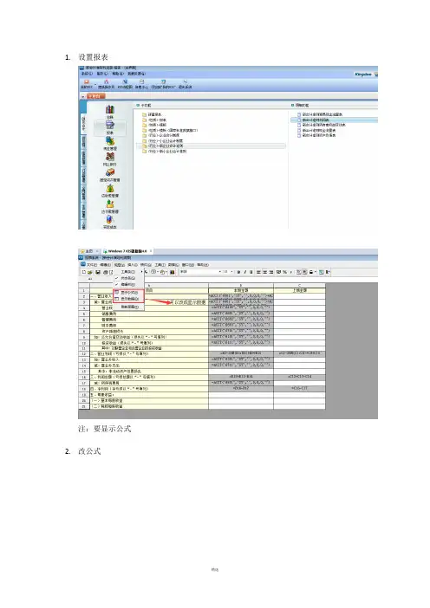Switch to the Windows 7 KIS tab

pyautogui.click(x=127, y=251)
